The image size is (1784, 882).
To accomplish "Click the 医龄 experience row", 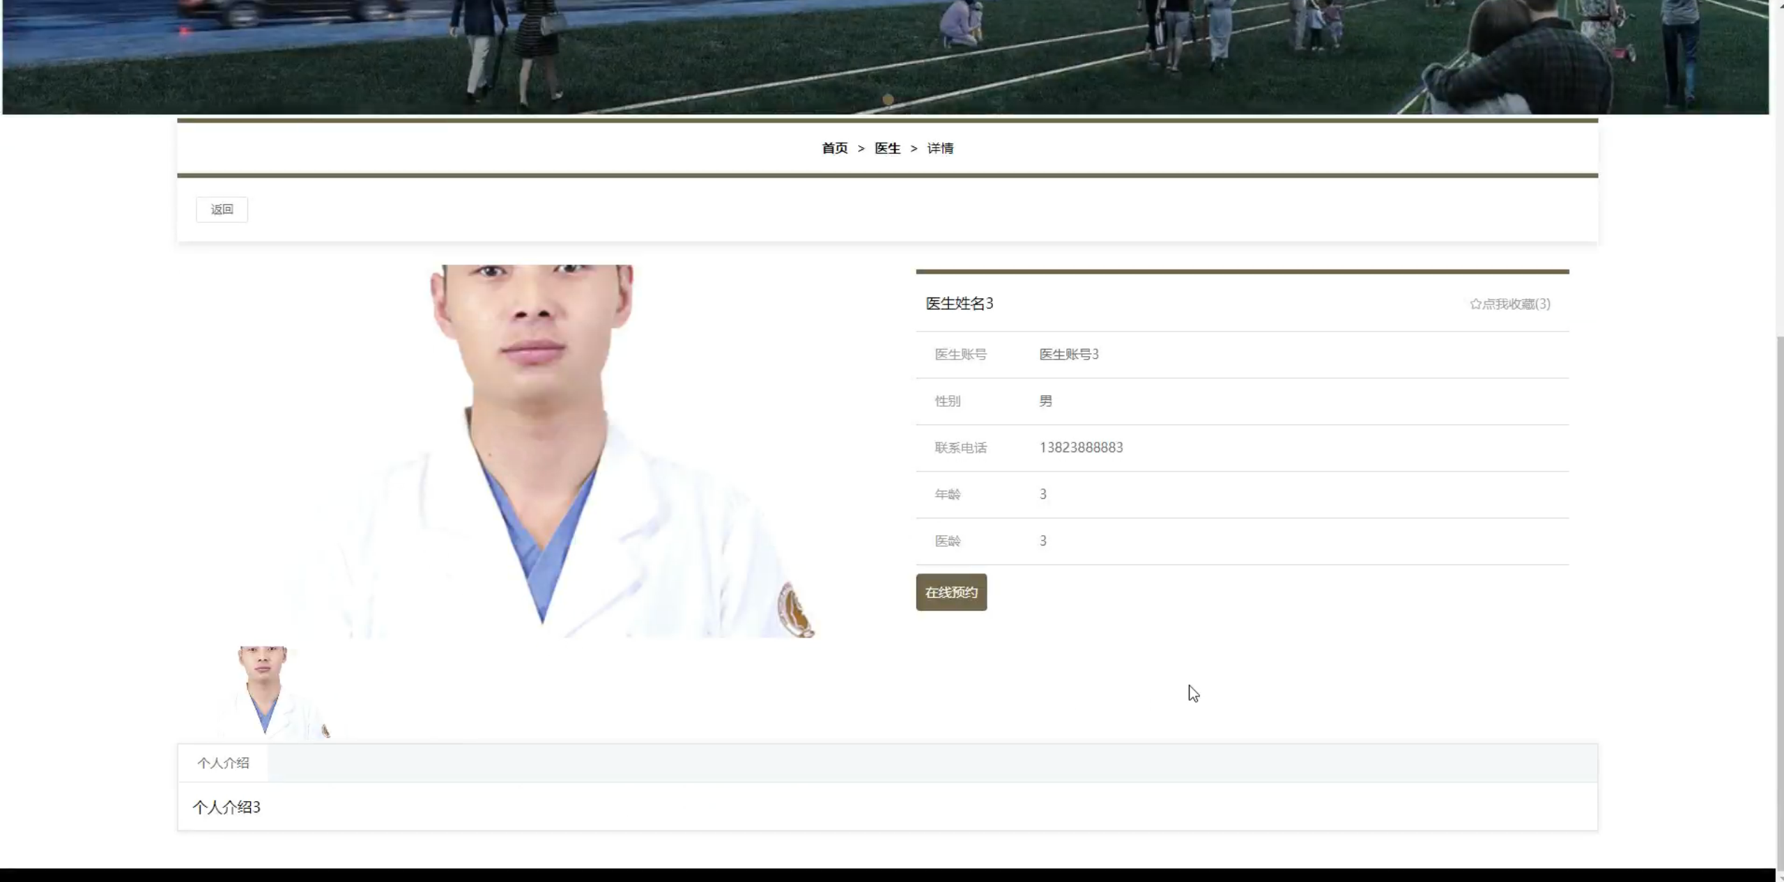I will point(948,541).
